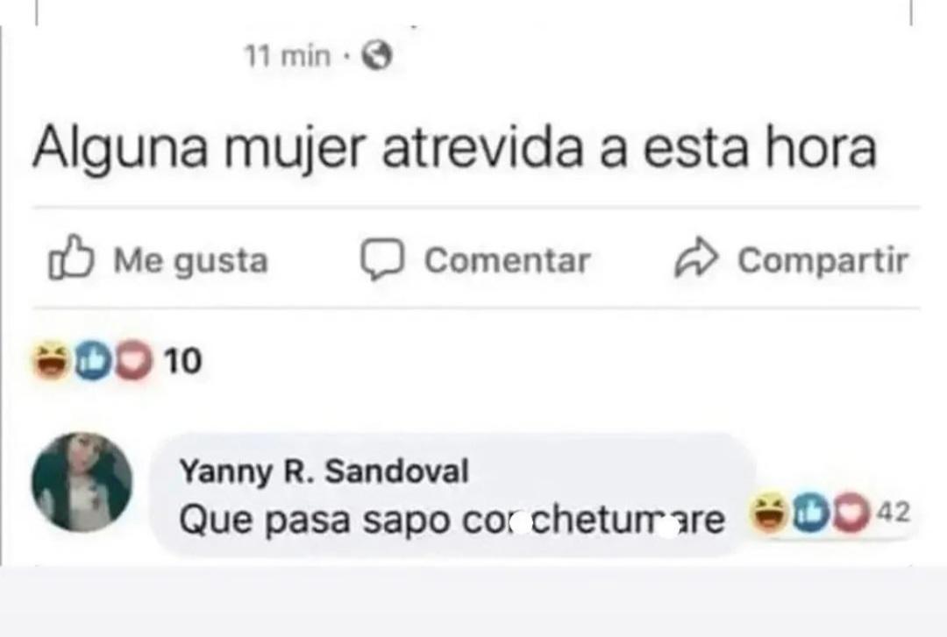Open Yanny R. Sandoval's profile name
947x637 pixels.
pyautogui.click(x=324, y=471)
